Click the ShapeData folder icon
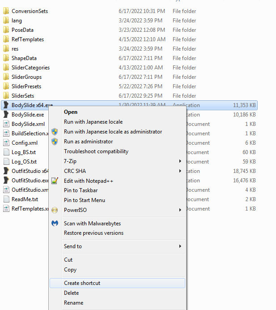Screen dimensions: 276x310 tap(6, 58)
